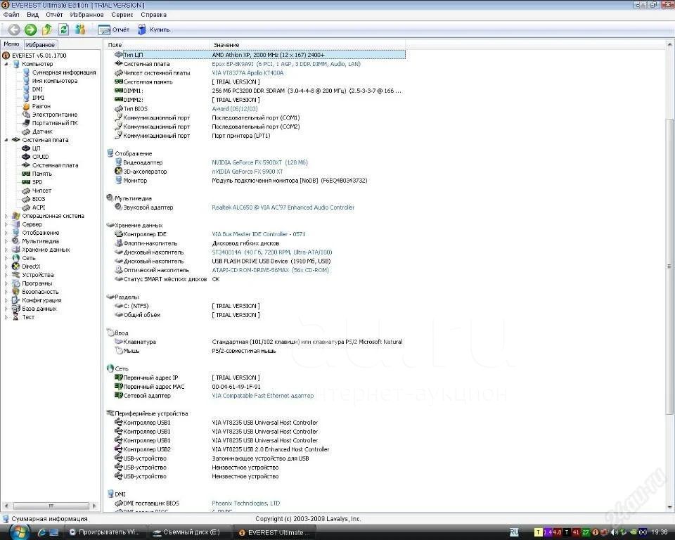The width and height of the screenshot is (675, 540).
Task: Click the Купить buy button
Action: (153, 30)
